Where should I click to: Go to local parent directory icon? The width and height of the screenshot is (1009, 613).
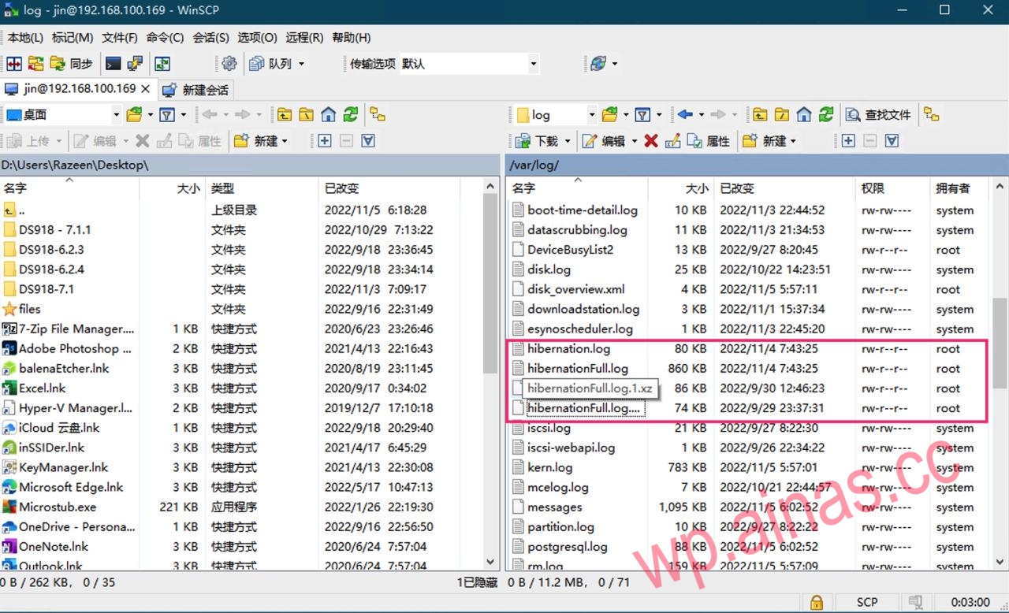click(x=284, y=115)
